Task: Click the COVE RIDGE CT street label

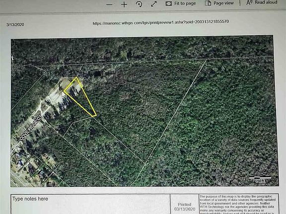Action: click(x=31, y=128)
